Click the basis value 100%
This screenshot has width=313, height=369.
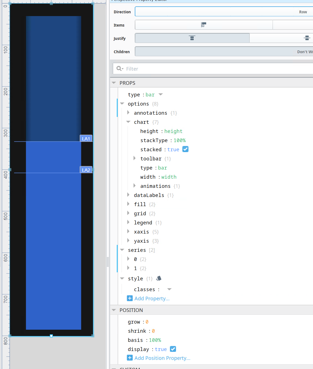pyautogui.click(x=155, y=340)
